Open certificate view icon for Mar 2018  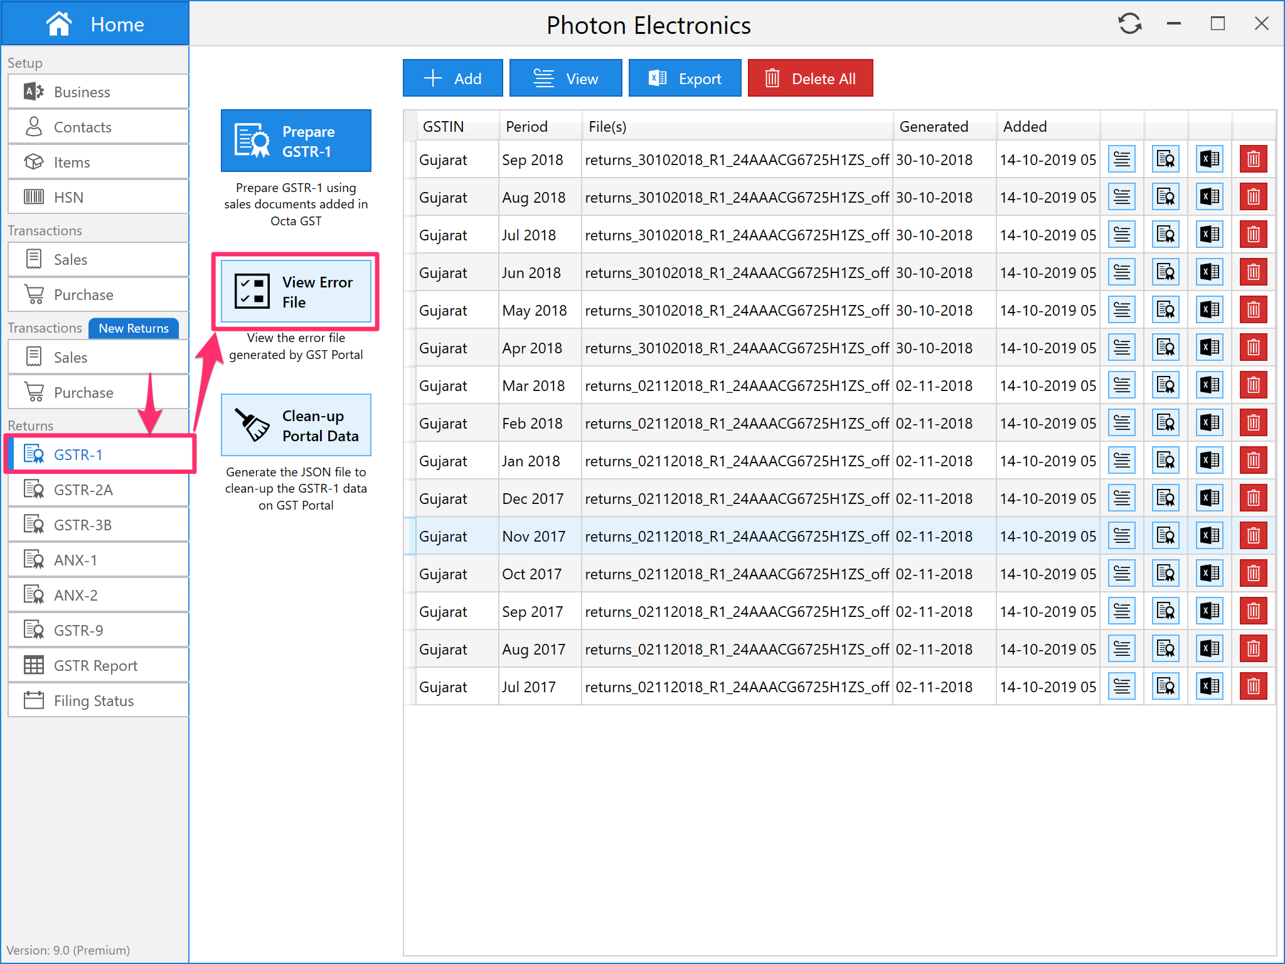(x=1165, y=385)
